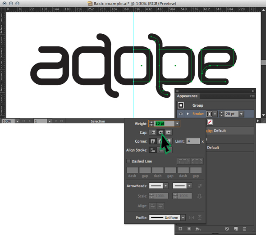This screenshot has height=235, width=266.
Task: Click the Fill none swatch with red slash
Action: [x=210, y=122]
